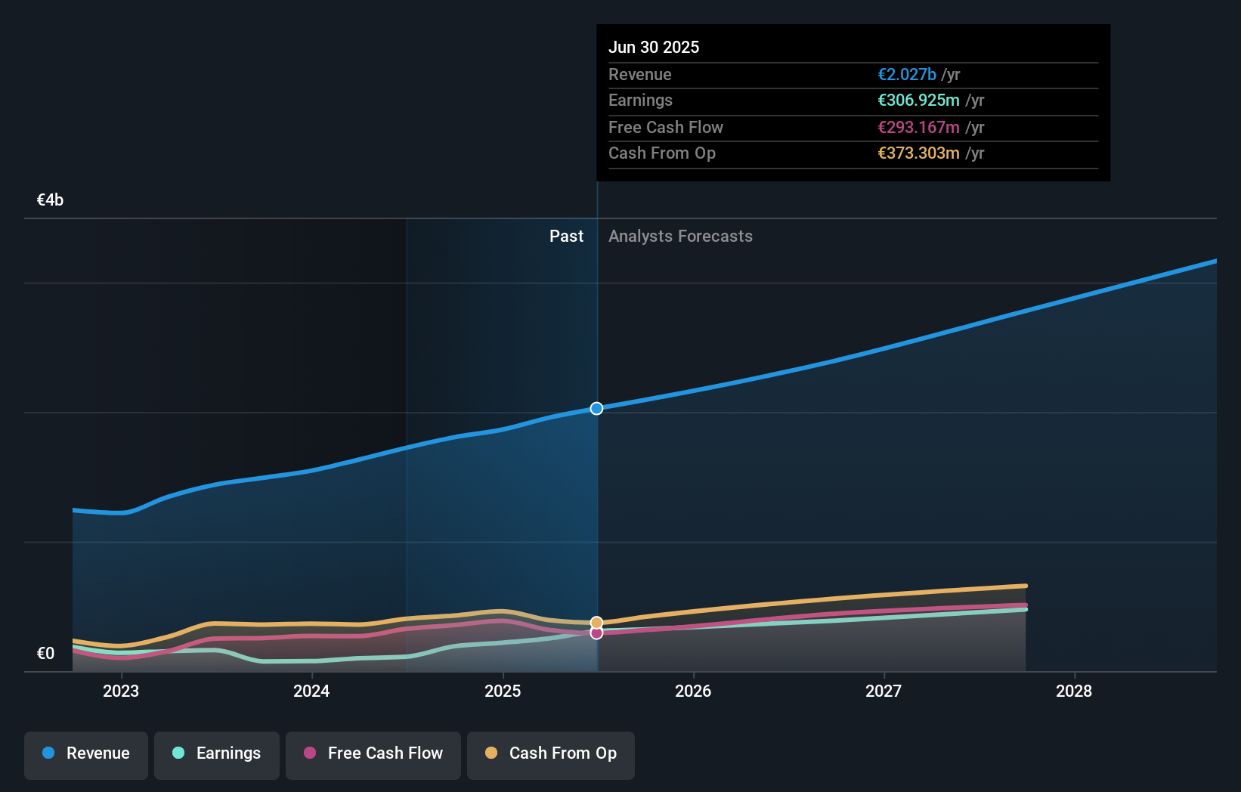
Task: Toggle the Revenue series visibility
Action: pos(85,755)
